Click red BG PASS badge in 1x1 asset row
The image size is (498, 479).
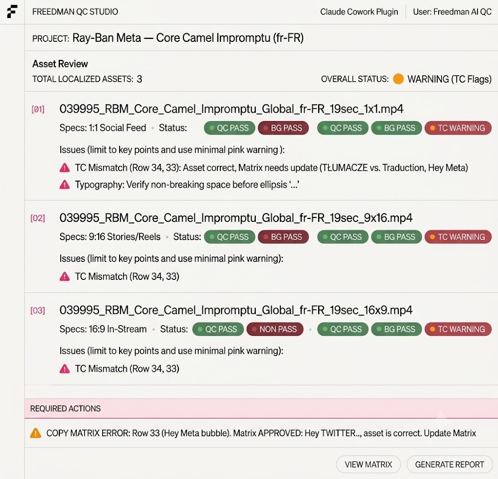[284, 128]
